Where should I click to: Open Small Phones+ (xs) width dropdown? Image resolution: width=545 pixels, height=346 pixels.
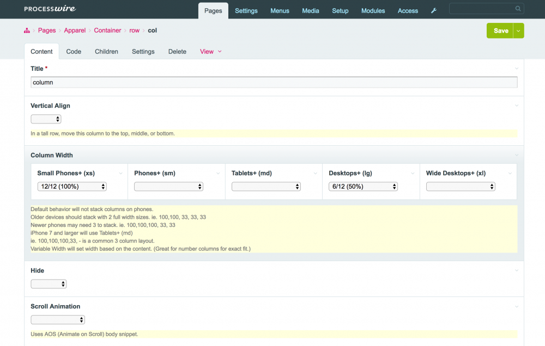click(x=72, y=187)
